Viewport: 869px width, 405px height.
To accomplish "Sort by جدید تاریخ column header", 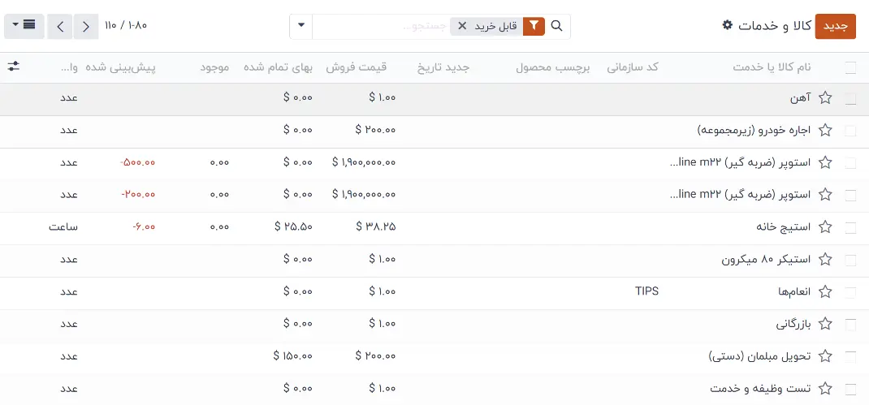I will pyautogui.click(x=443, y=67).
